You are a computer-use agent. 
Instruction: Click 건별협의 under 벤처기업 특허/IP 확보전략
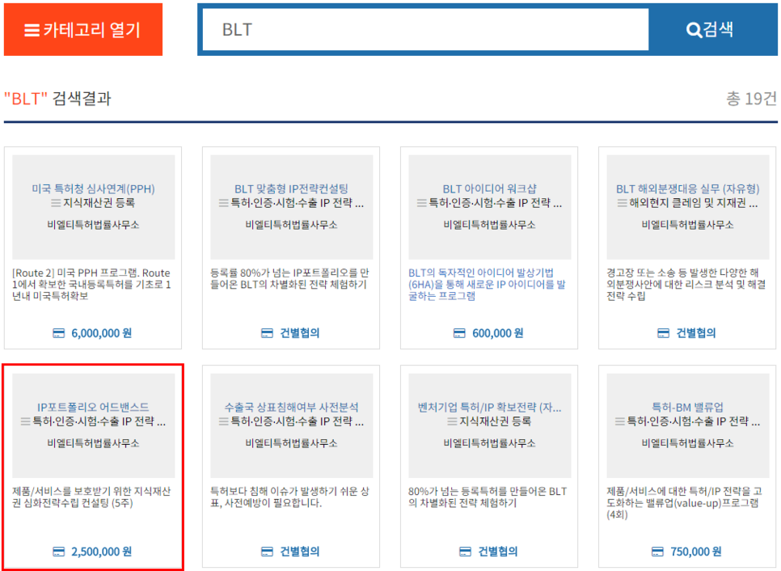(x=498, y=552)
